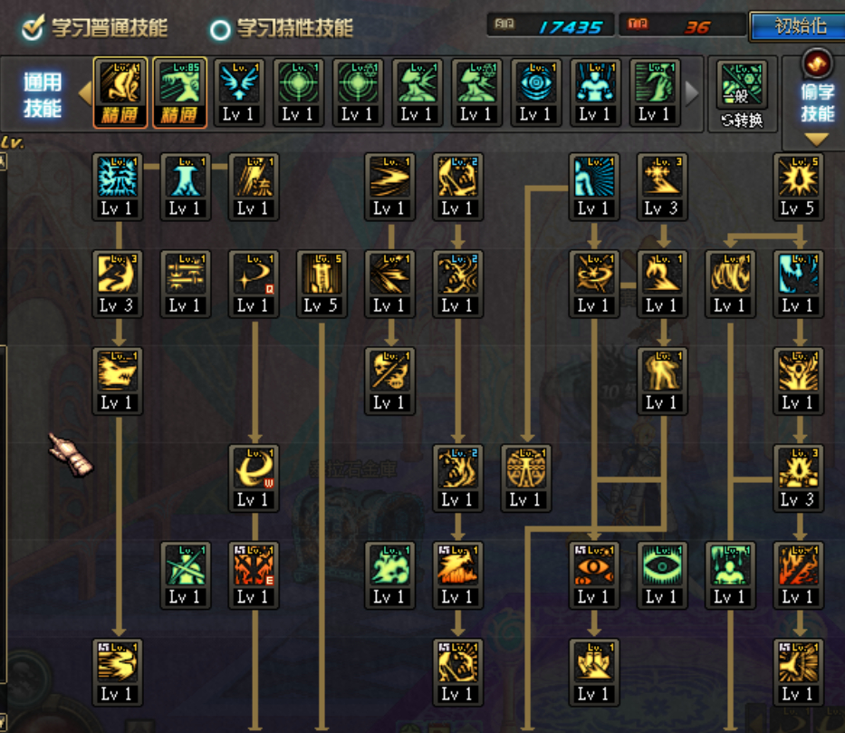The width and height of the screenshot is (845, 733).
Task: Click the left arrow of general skills row
Action: [85, 92]
